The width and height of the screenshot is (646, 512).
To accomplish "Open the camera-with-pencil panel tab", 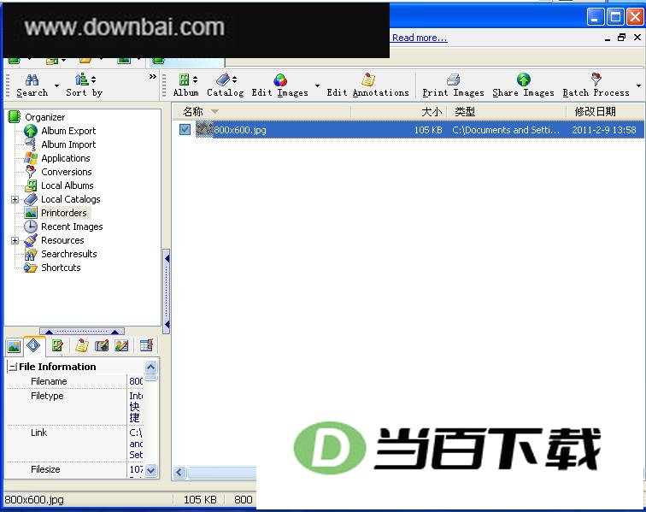I will (102, 345).
